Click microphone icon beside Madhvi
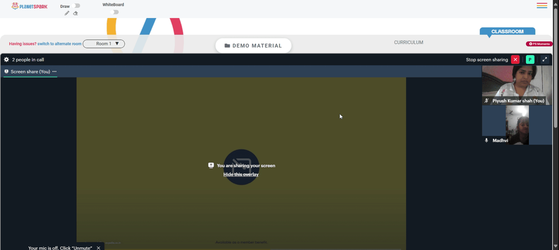Image resolution: width=559 pixels, height=250 pixels. pyautogui.click(x=486, y=141)
